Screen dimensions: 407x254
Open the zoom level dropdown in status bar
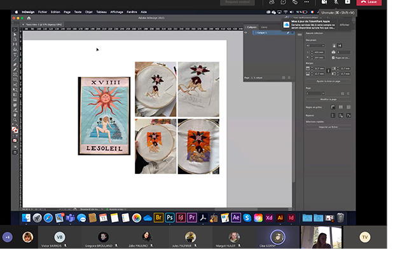pos(32,209)
